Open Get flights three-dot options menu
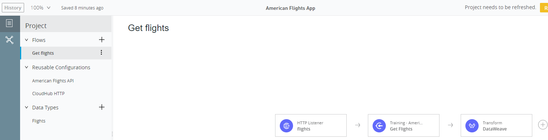Image resolution: width=548 pixels, height=140 pixels. coord(102,52)
